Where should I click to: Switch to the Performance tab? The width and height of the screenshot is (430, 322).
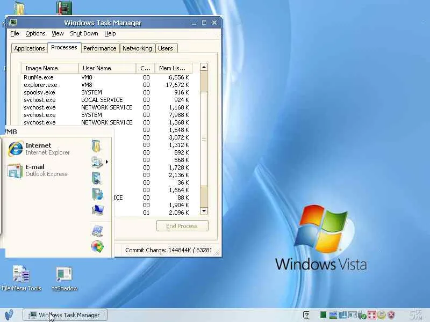pyautogui.click(x=100, y=48)
